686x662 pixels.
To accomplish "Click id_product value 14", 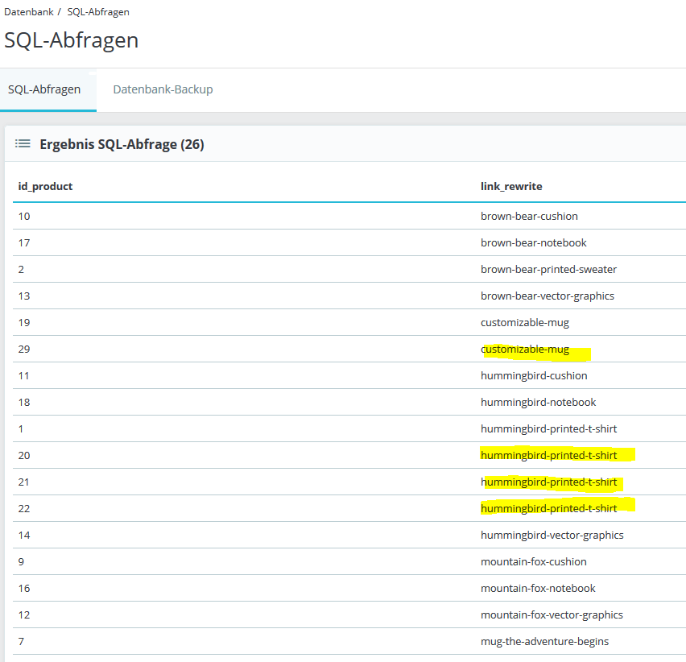I will pyautogui.click(x=24, y=536).
